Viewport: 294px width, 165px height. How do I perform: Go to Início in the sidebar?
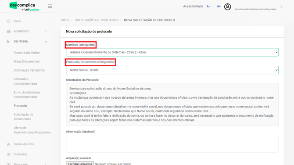coord(18,21)
